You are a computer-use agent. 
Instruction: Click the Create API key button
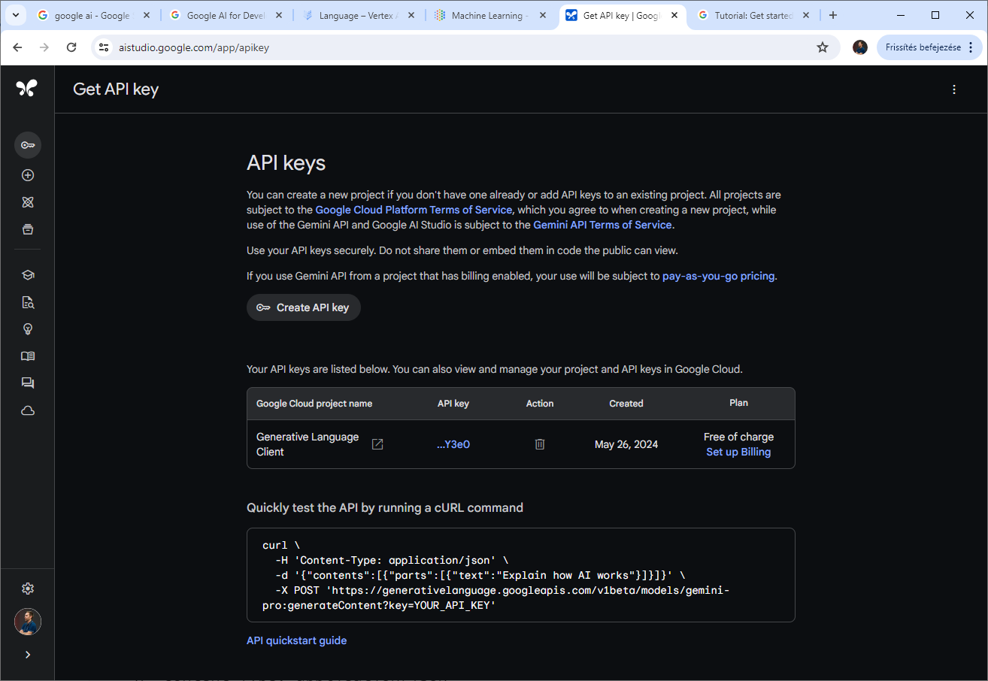(x=303, y=307)
